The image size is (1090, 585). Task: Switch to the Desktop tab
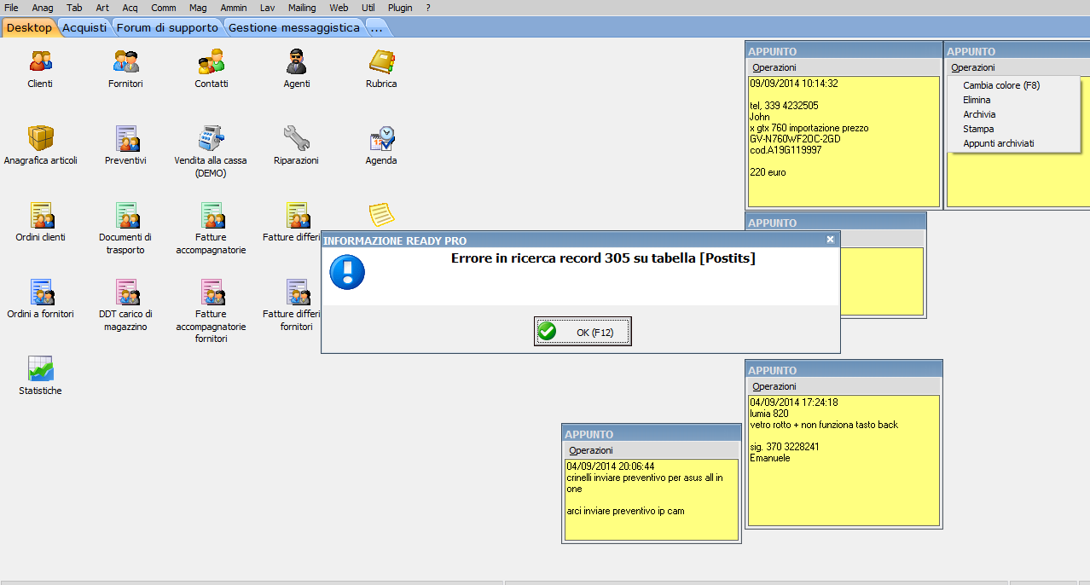[29, 27]
